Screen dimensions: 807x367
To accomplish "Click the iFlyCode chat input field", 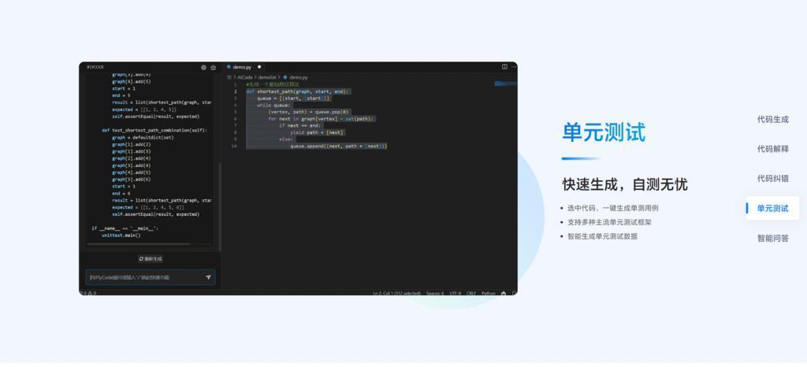I will click(x=151, y=277).
